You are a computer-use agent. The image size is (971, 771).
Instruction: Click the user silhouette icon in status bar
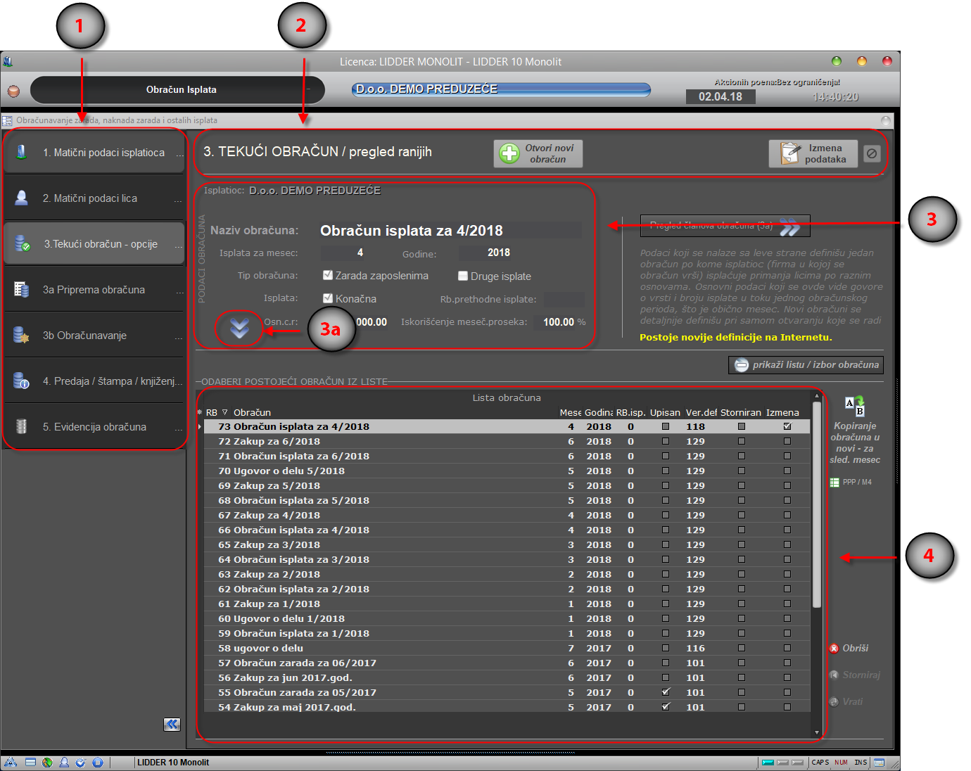64,763
